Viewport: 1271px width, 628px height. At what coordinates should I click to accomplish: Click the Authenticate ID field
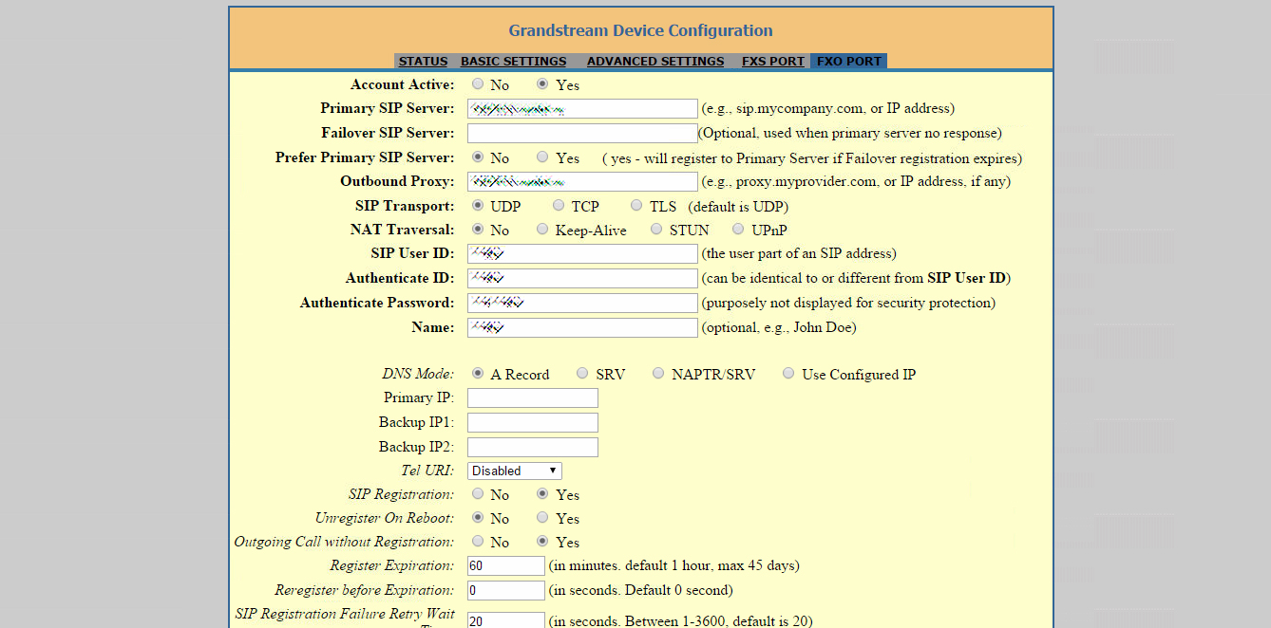tap(582, 279)
